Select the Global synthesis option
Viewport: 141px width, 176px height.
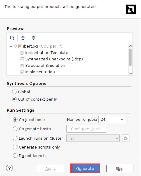pyautogui.click(x=14, y=92)
